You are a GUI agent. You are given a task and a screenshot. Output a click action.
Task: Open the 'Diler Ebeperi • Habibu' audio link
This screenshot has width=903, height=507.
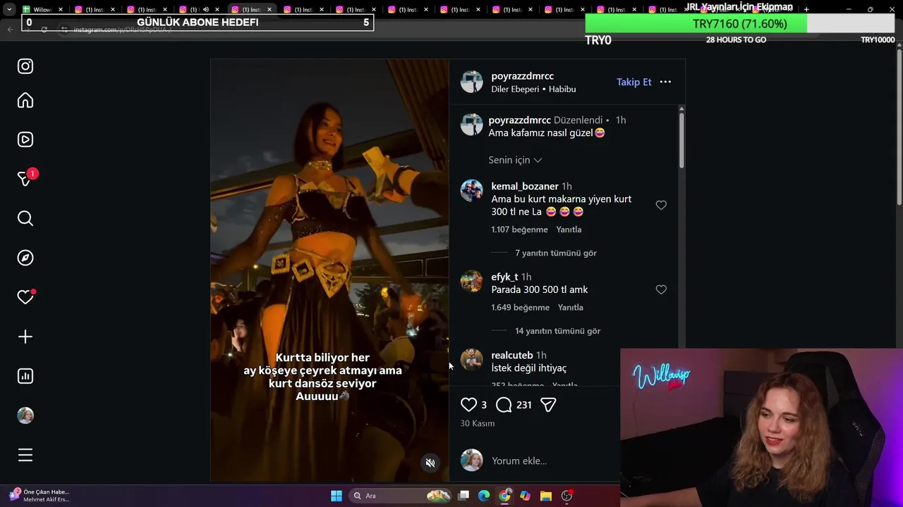(x=533, y=89)
